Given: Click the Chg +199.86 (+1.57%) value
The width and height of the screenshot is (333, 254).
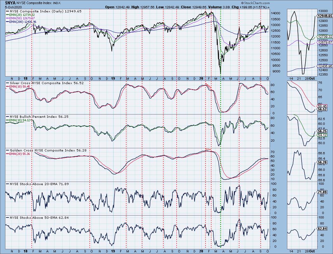Looking at the screenshot, I should click(x=249, y=7).
